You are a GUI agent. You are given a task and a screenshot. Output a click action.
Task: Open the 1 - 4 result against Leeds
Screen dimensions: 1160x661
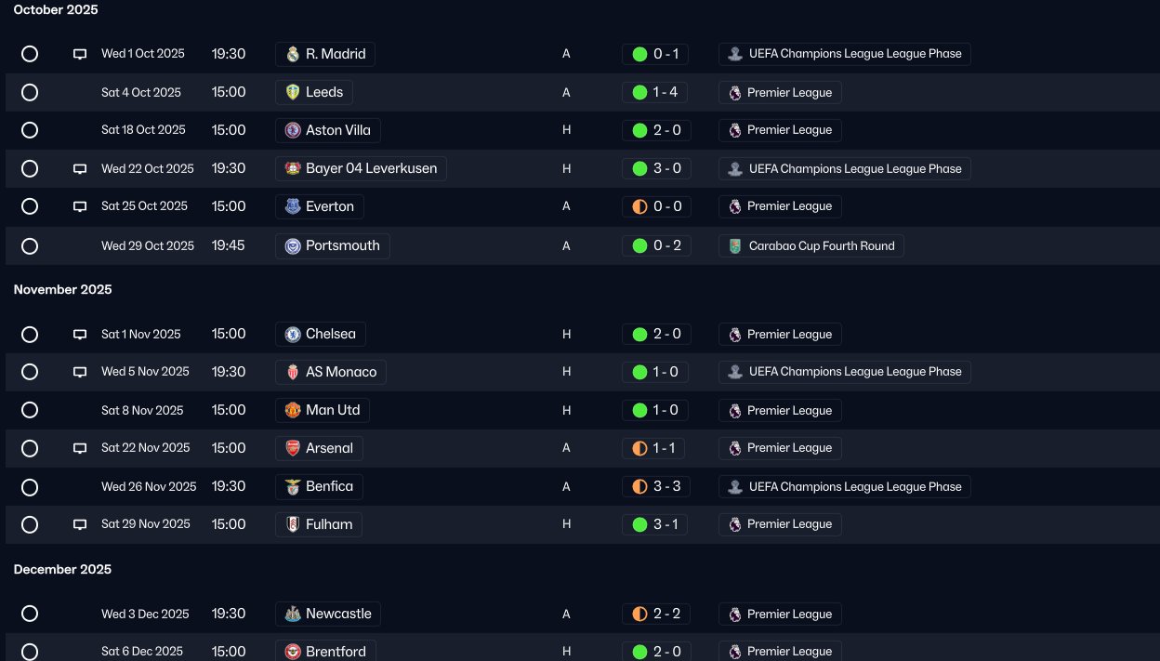click(655, 92)
